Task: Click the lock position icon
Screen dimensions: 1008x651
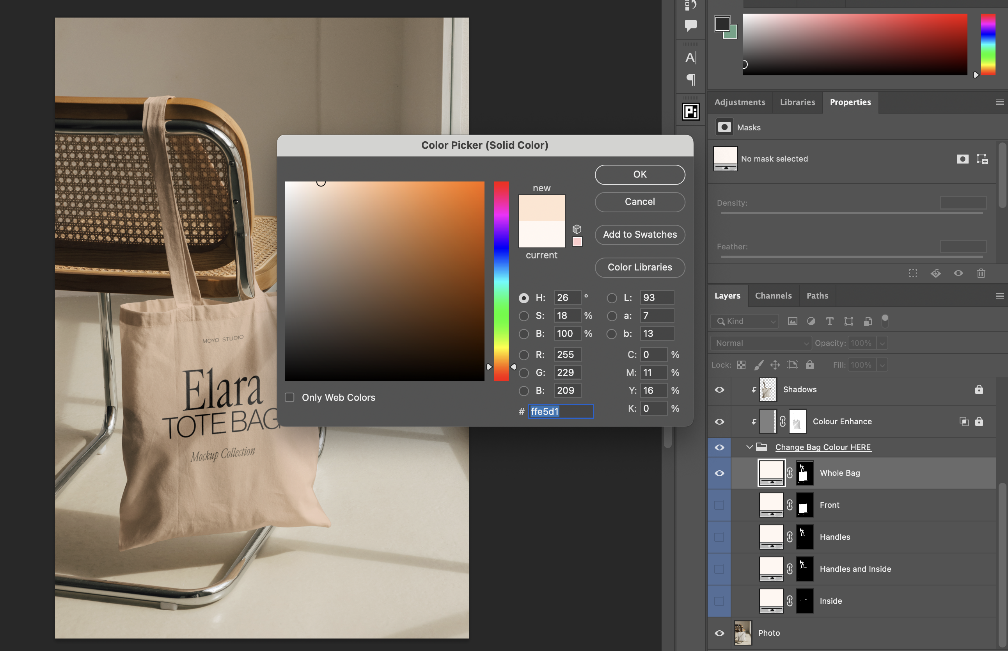Action: click(x=775, y=365)
